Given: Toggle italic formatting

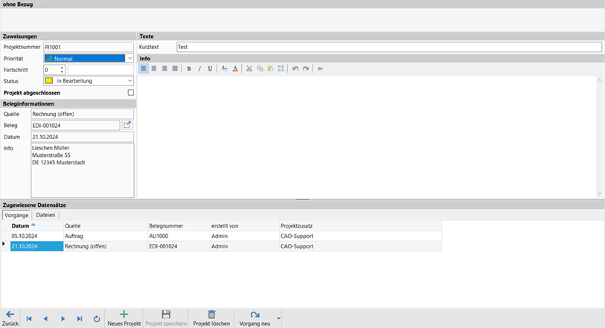Looking at the screenshot, I should pos(199,68).
